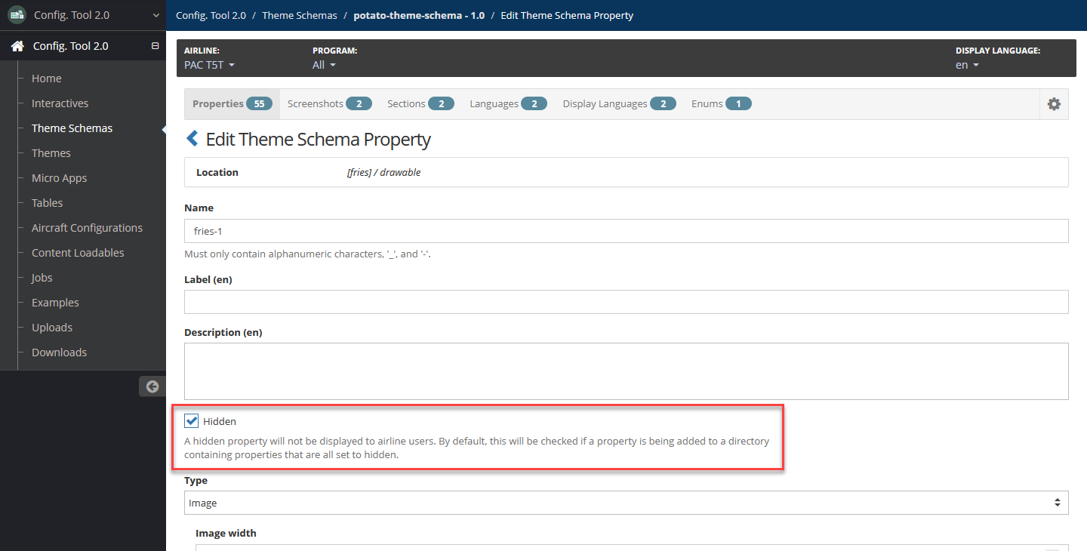Image resolution: width=1087 pixels, height=551 pixels.
Task: Click potato-theme-schema - 1.0 breadcrumb link
Action: 419,15
